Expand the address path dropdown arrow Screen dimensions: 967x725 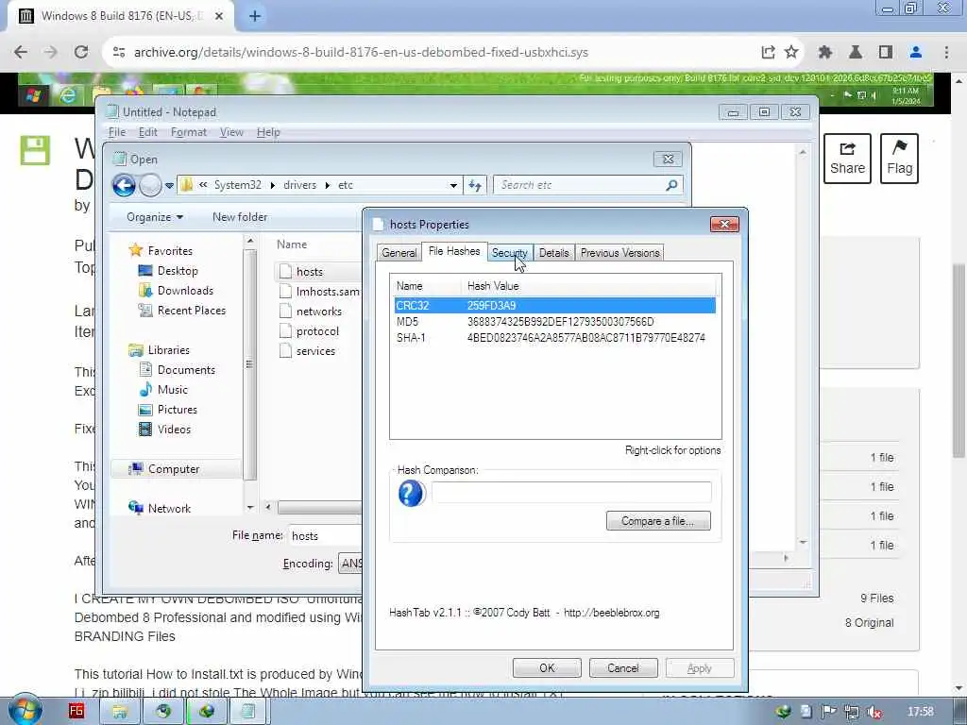coord(453,185)
